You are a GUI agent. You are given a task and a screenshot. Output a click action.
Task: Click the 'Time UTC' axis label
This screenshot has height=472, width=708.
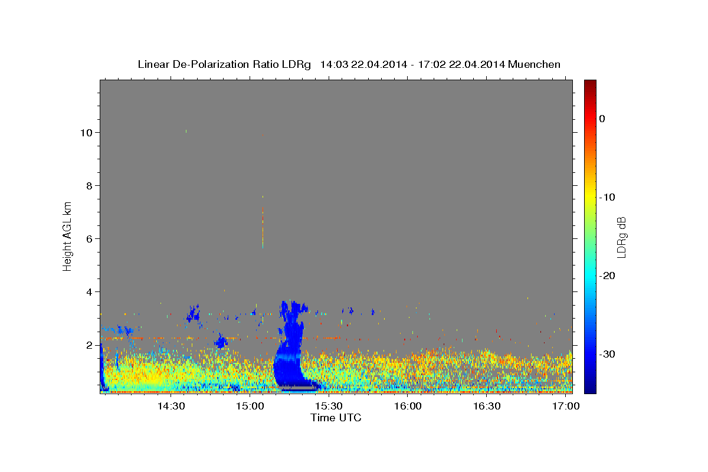tap(336, 418)
